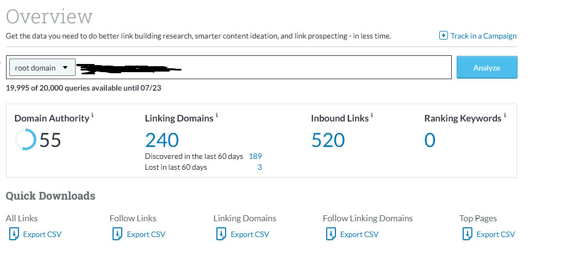Click the 520 inbound links number
Viewport: 567px width, 256px height.
tap(328, 140)
